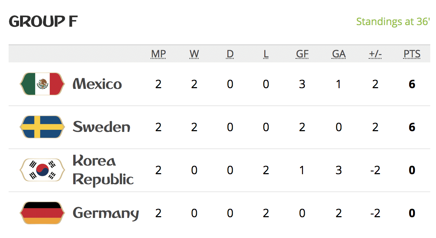436x238 pixels.
Task: Click the GROUP F heading
Action: [43, 22]
